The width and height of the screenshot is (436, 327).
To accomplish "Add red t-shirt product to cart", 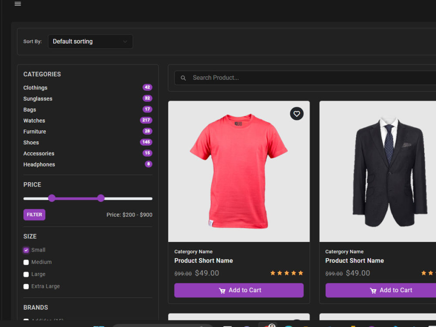I will tap(239, 290).
